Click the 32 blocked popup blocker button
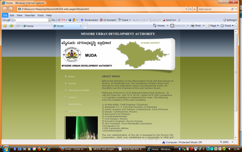This screenshot has height=152, width=242. (108, 20)
